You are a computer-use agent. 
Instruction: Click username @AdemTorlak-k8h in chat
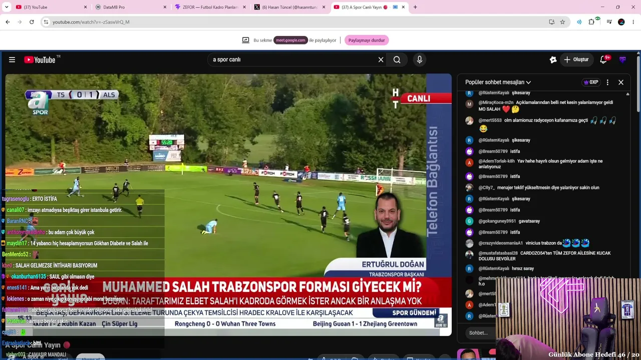(x=496, y=161)
